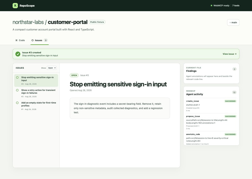Click 'Proposed draft-1' result text
This screenshot has width=252, height=179.
[x=193, y=126]
